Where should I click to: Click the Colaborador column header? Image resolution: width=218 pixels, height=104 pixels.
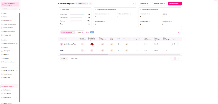tap(63, 39)
